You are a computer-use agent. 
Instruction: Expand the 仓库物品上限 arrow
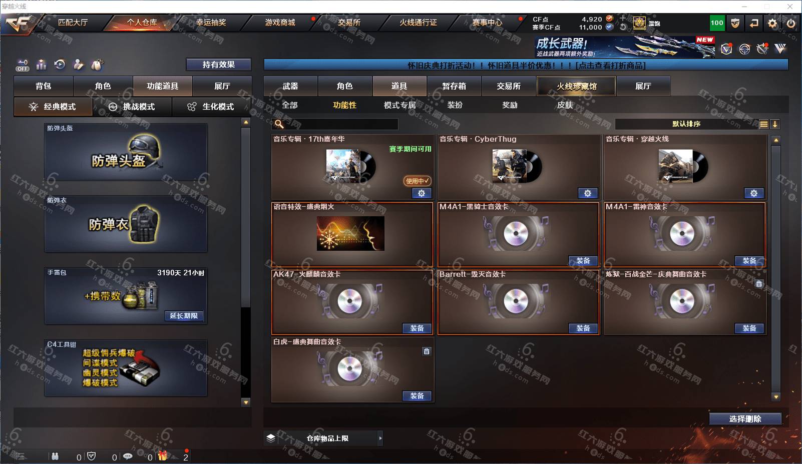(x=380, y=438)
